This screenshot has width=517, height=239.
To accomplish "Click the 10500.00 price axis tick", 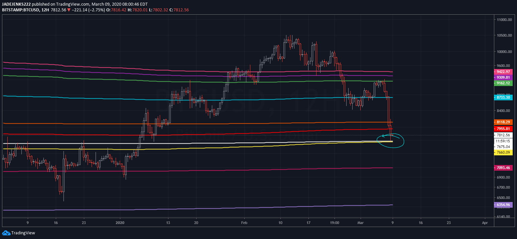I will 504,35.
